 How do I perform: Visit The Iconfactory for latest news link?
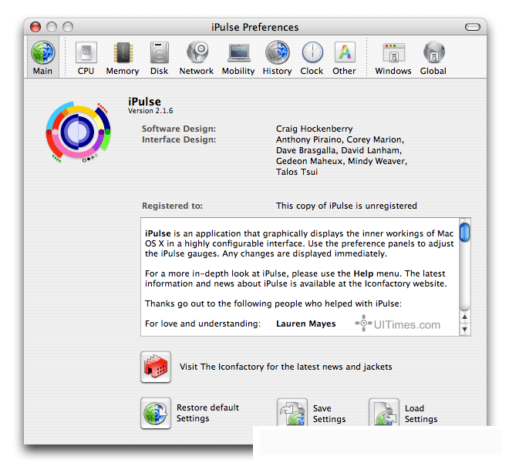(x=285, y=367)
